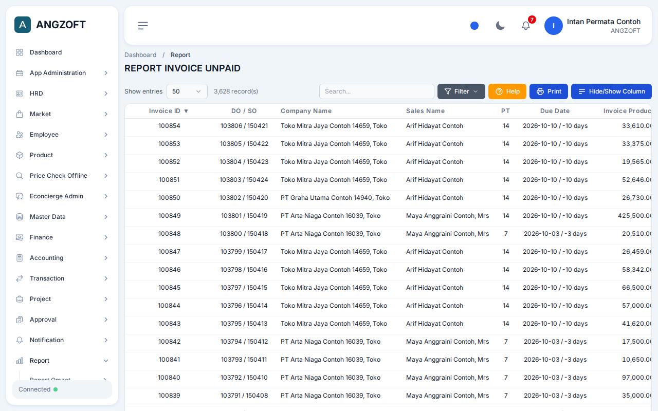Click the Report chart icon

20,361
